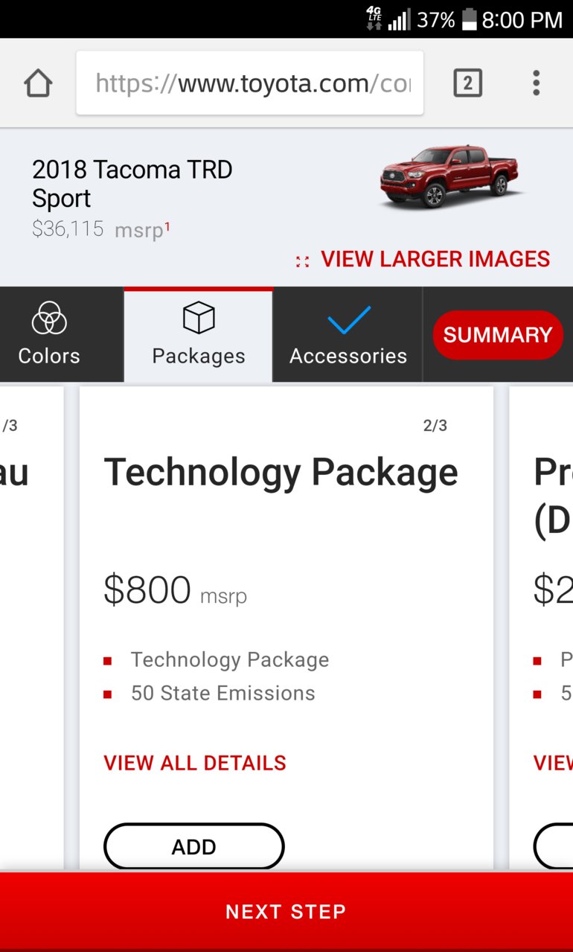The height and width of the screenshot is (952, 573).
Task: Tap the blue Accessories checkmark icon
Action: pyautogui.click(x=349, y=320)
